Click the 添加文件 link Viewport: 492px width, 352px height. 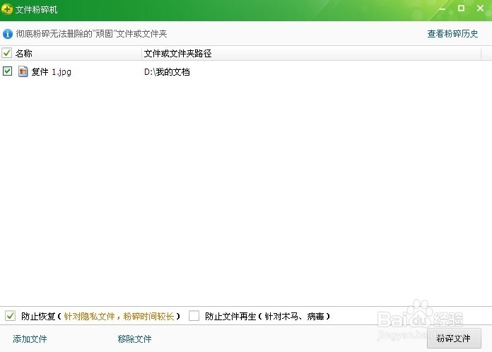tap(30, 339)
